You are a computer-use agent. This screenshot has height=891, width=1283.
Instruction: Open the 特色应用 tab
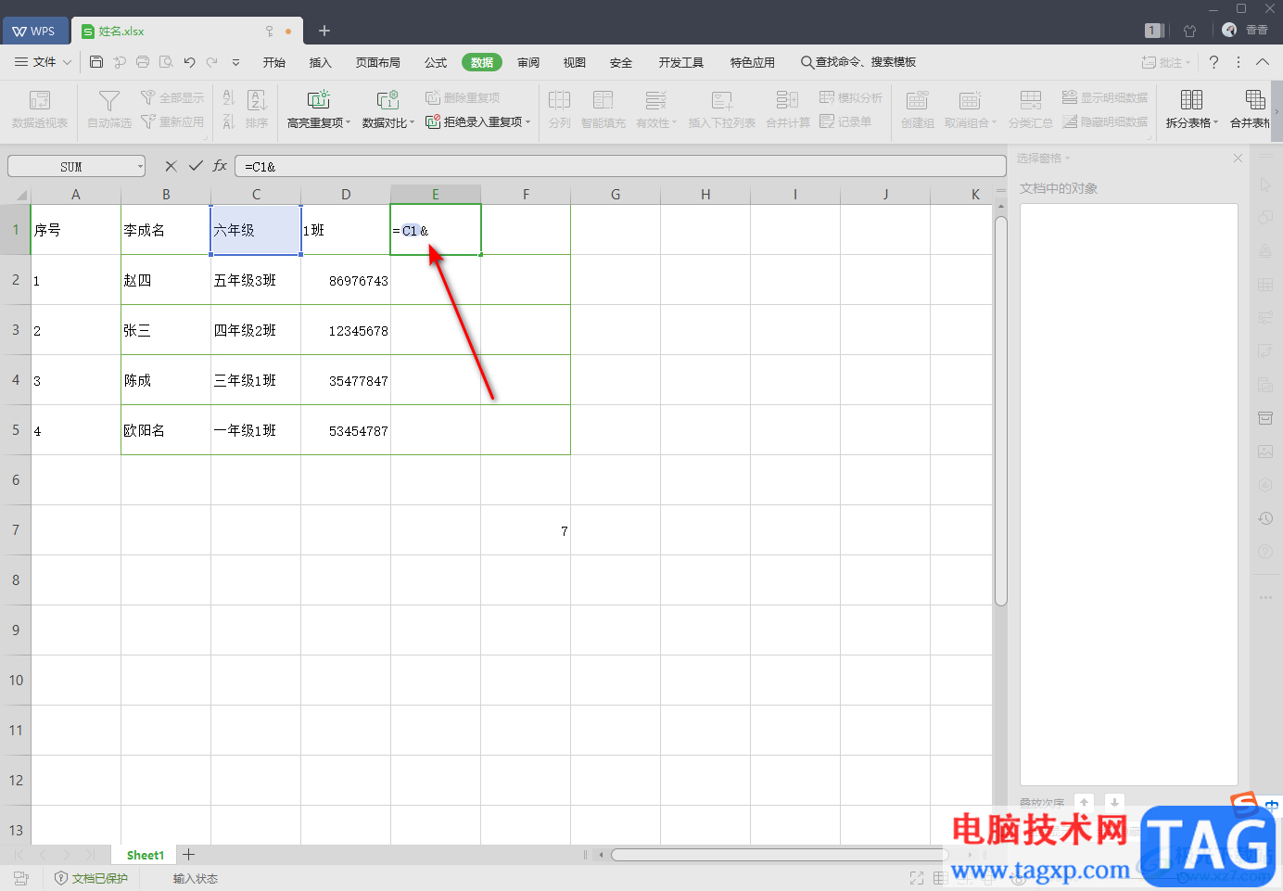coord(753,62)
